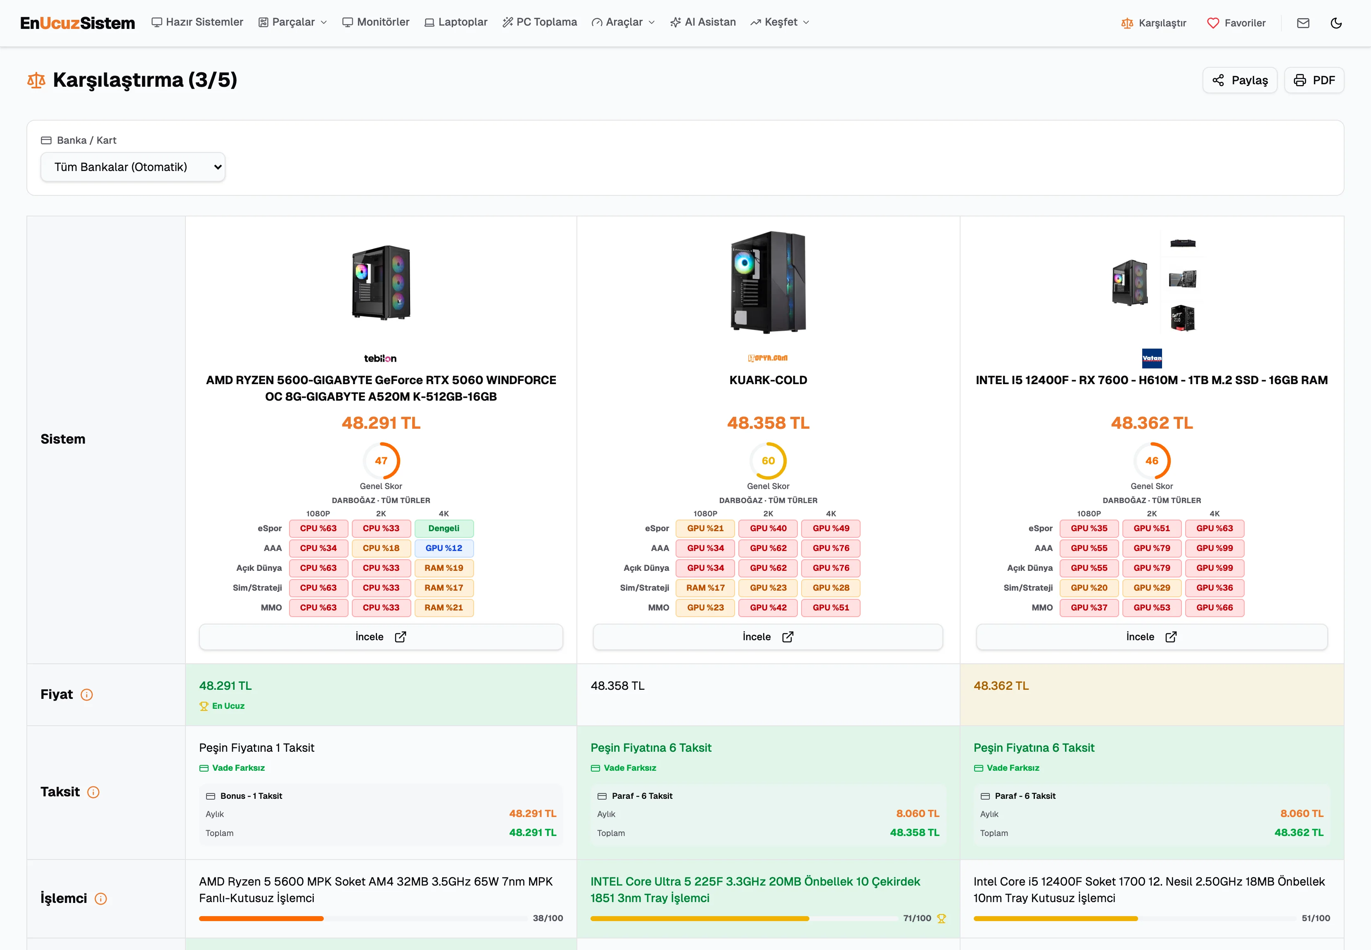Expand the Araçlar menu
This screenshot has height=950, width=1371.
623,22
